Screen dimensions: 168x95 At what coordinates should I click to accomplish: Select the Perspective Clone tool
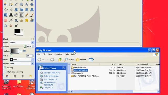pos(32,20)
